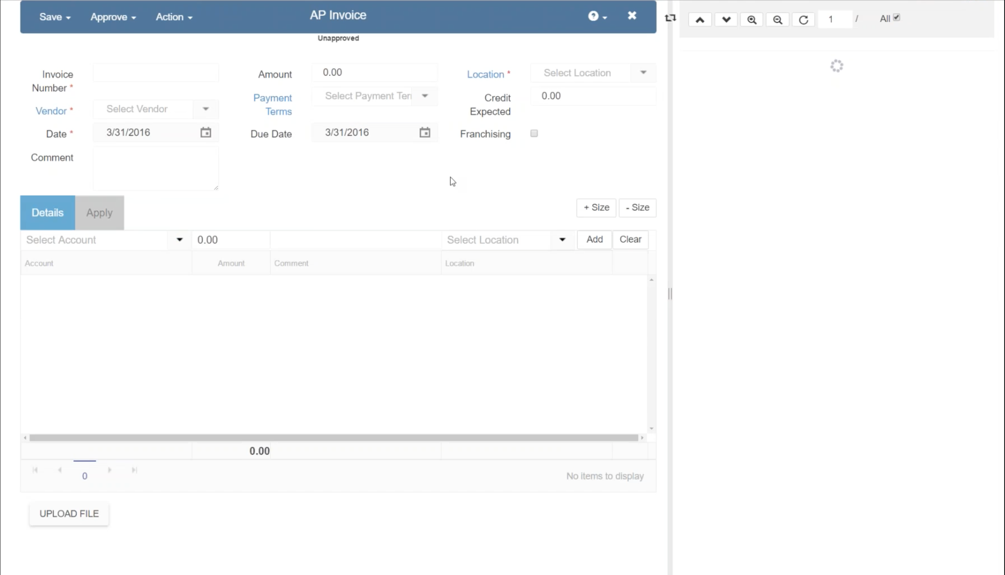Image resolution: width=1005 pixels, height=575 pixels.
Task: Uncheck the All checkbox
Action: 896,17
